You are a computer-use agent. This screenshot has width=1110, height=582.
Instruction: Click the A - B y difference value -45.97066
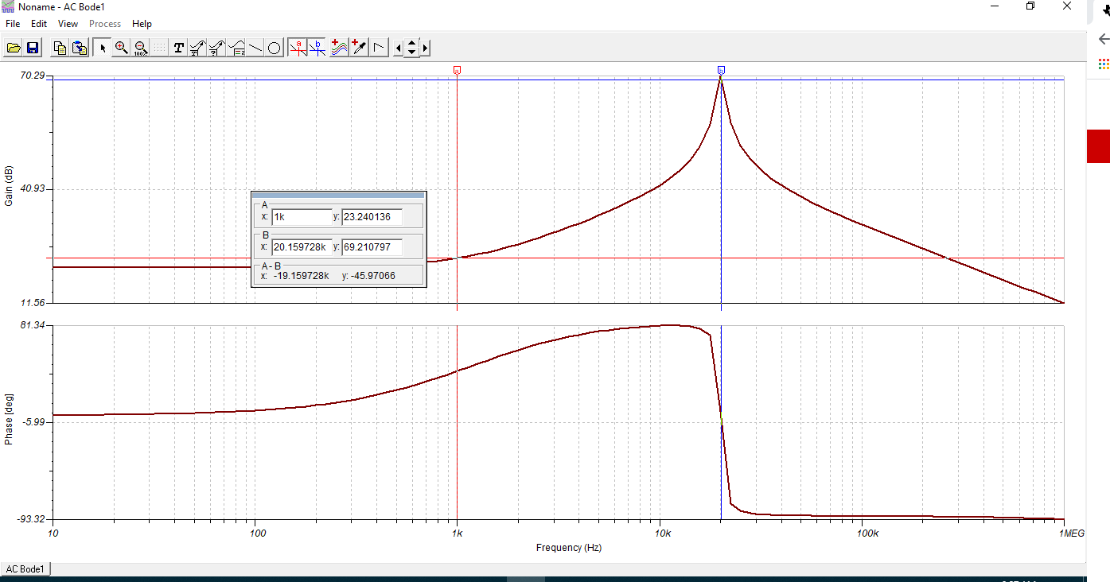pyautogui.click(x=373, y=276)
